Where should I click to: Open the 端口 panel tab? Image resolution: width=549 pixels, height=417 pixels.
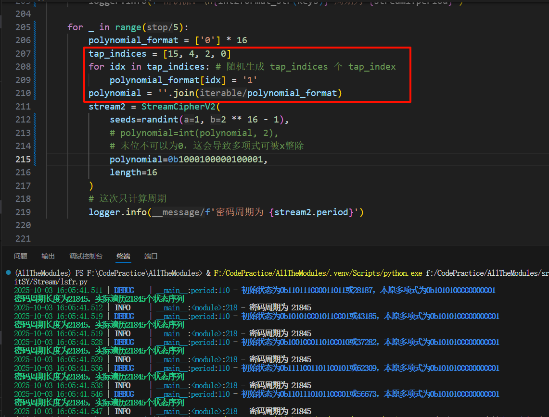coord(151,256)
